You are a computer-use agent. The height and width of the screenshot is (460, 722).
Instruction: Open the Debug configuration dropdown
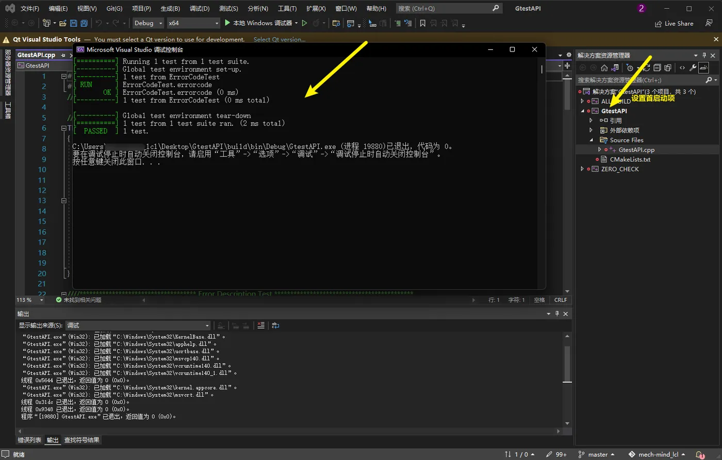point(148,23)
